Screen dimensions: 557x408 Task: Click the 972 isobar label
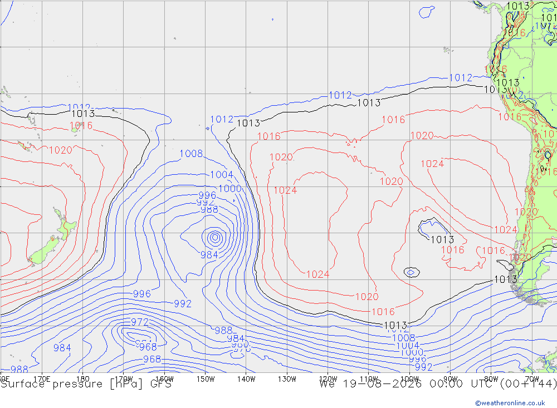click(x=140, y=322)
